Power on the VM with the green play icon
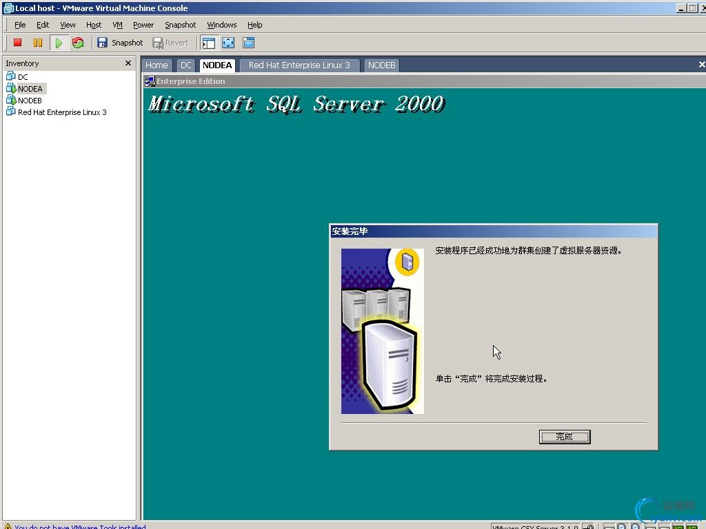 59,43
